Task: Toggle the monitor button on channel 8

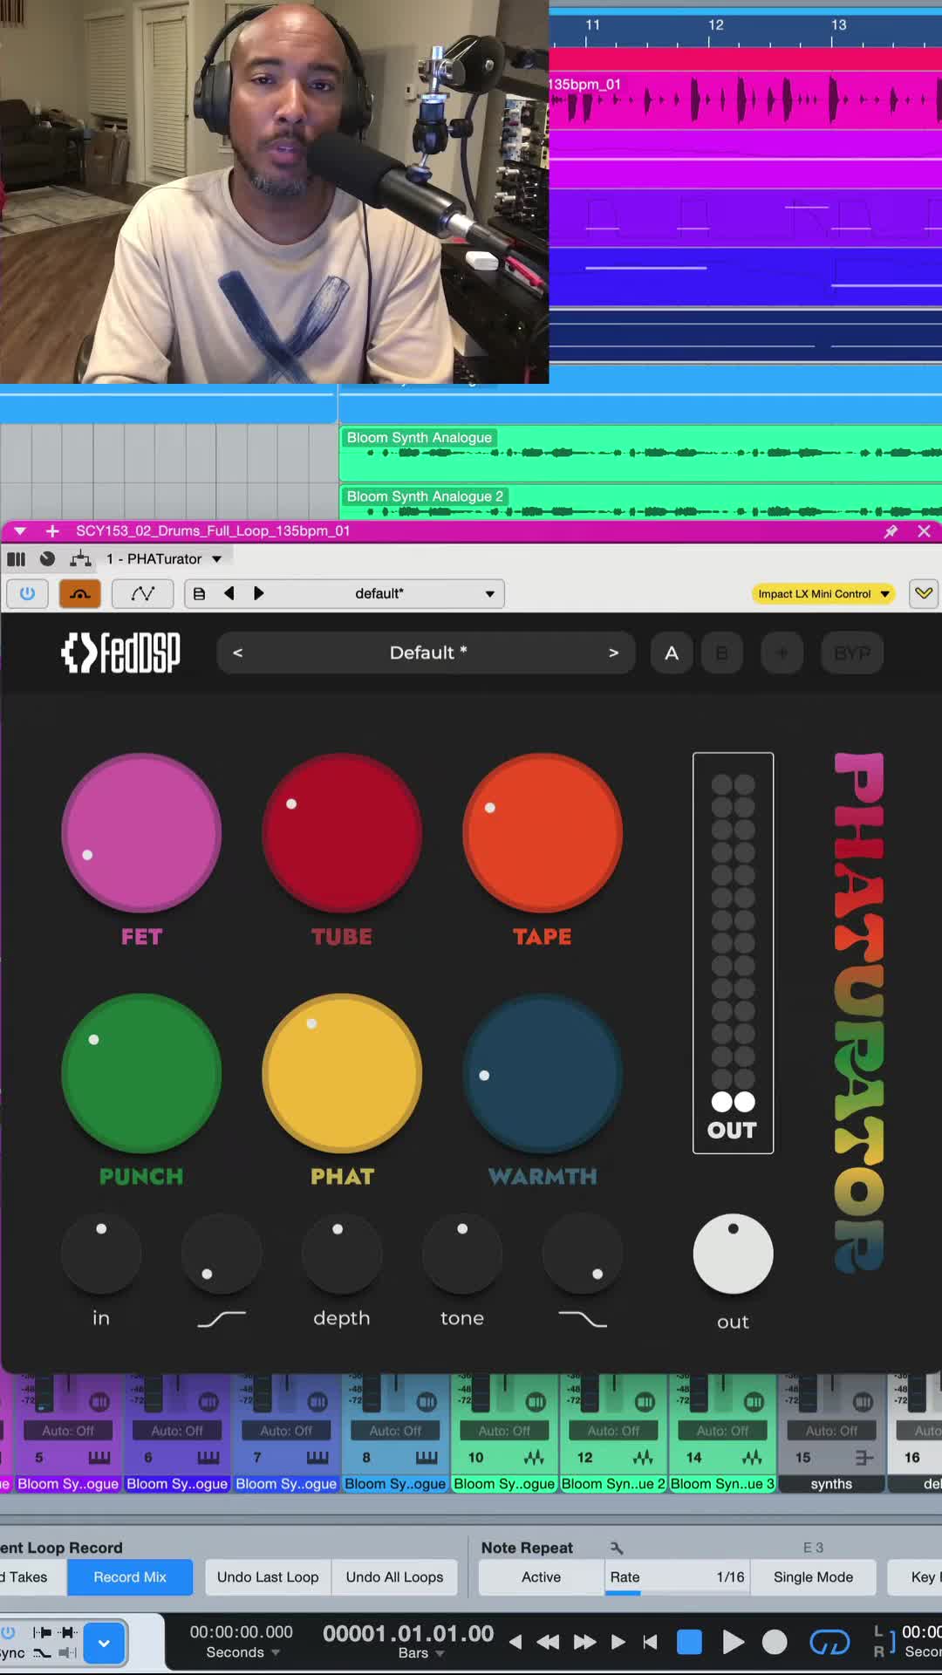Action: click(x=427, y=1402)
